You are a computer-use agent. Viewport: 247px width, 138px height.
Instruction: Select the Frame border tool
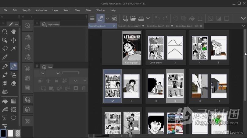5,118
